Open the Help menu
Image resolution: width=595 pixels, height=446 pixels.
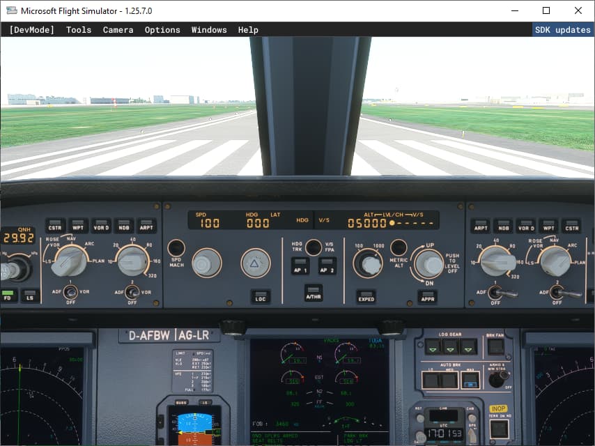(248, 29)
